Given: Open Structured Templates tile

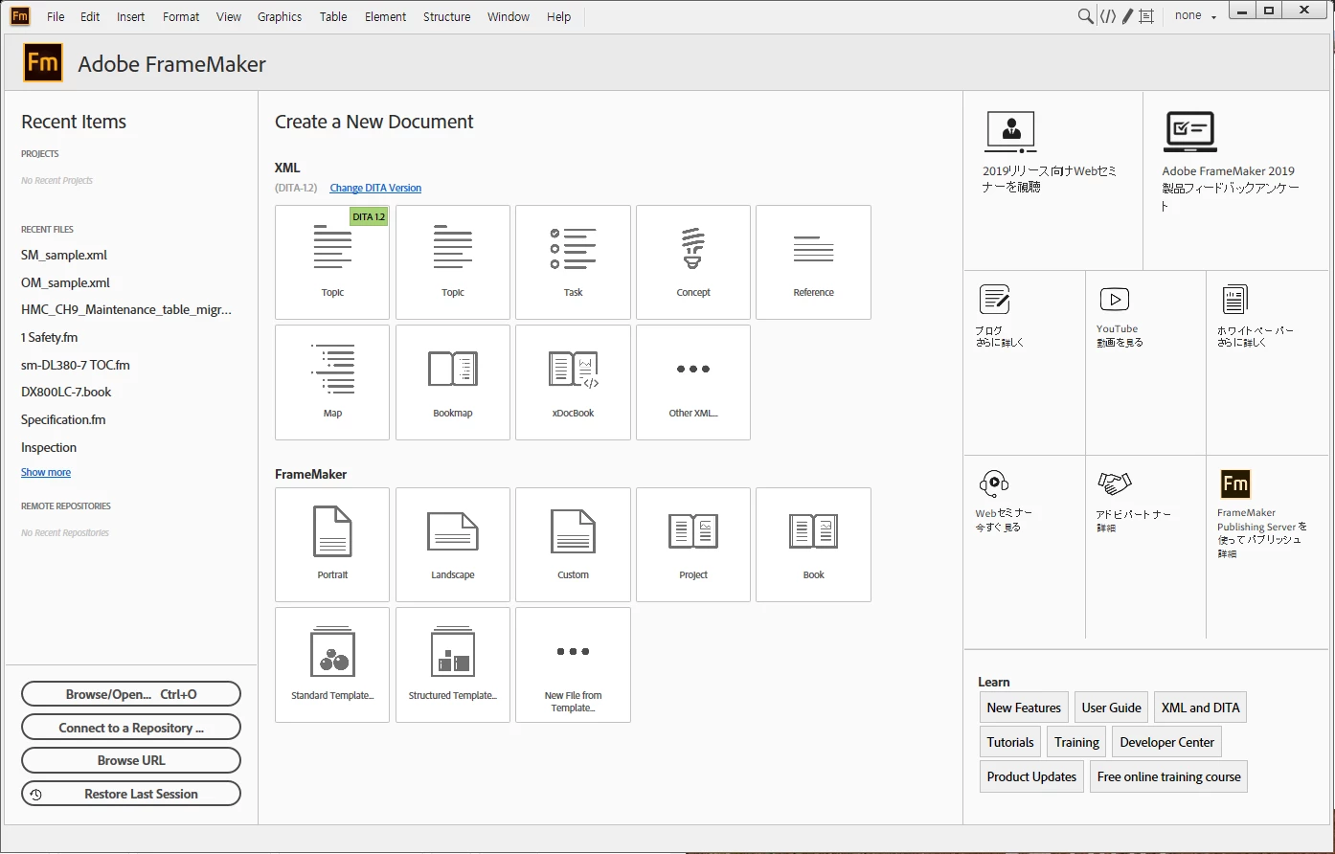Looking at the screenshot, I should (453, 664).
